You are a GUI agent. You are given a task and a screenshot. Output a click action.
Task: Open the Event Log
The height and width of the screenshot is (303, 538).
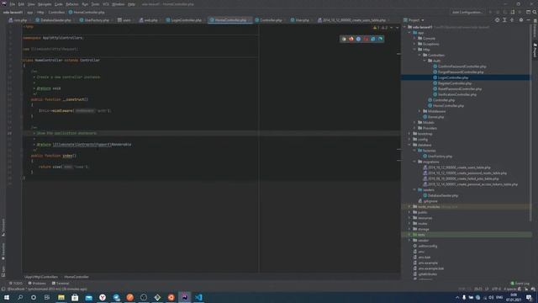tap(520, 284)
